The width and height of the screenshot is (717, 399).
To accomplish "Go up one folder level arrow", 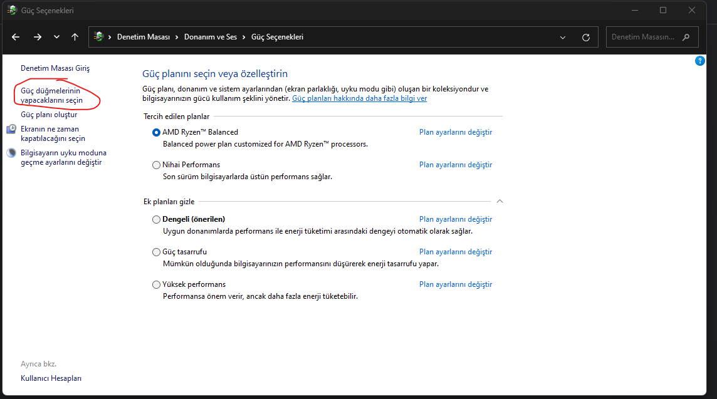I will click(75, 37).
